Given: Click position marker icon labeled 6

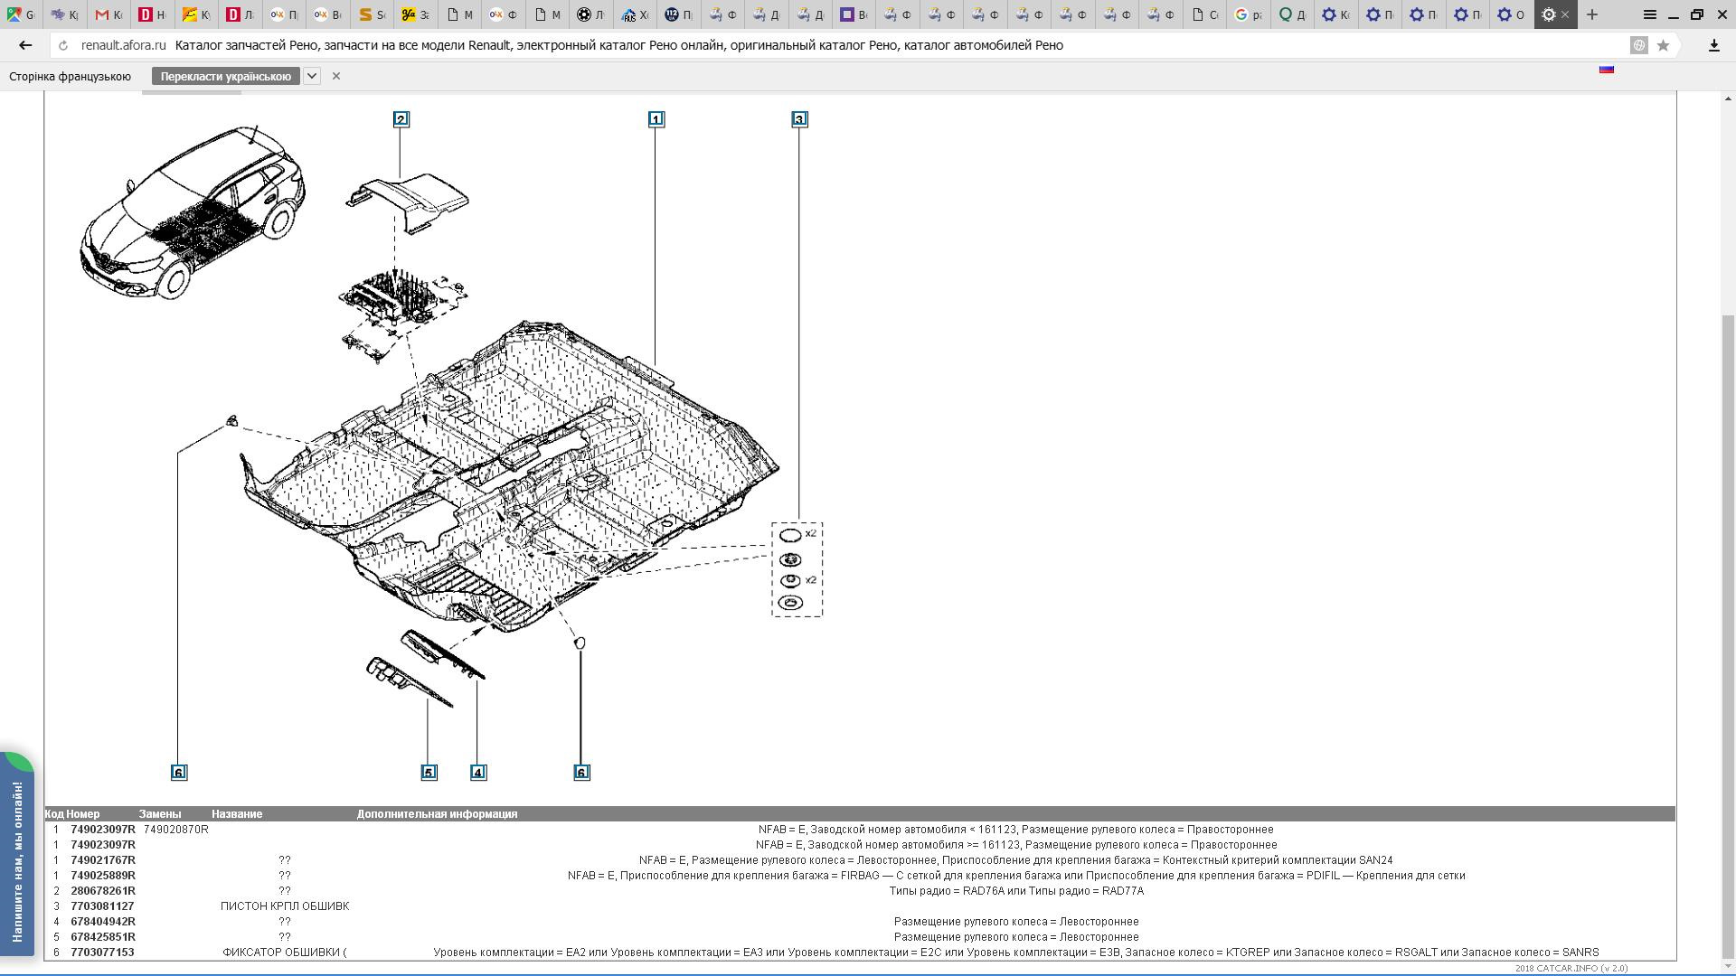Looking at the screenshot, I should pyautogui.click(x=179, y=771).
